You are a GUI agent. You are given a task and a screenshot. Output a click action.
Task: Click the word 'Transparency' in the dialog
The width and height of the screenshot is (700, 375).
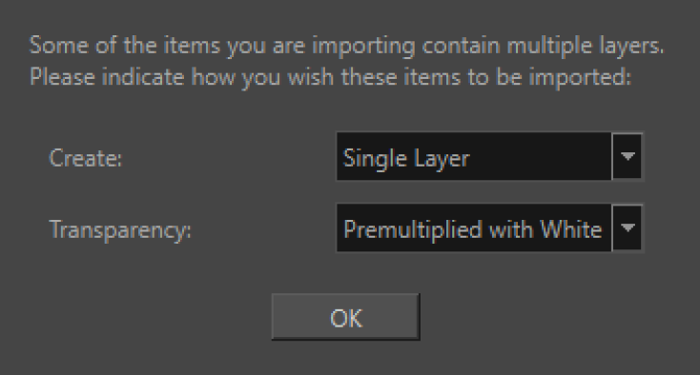pyautogui.click(x=117, y=230)
